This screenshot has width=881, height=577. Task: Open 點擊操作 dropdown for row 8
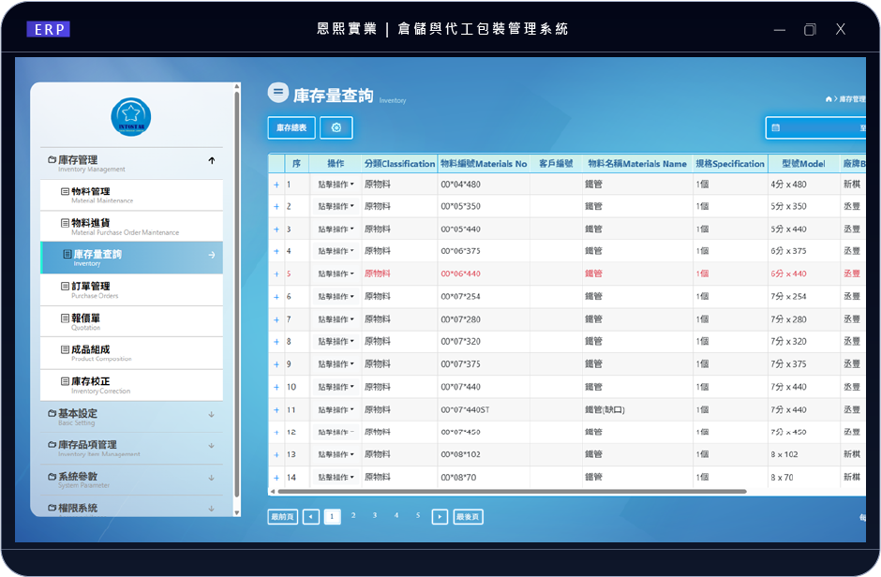[x=336, y=342]
